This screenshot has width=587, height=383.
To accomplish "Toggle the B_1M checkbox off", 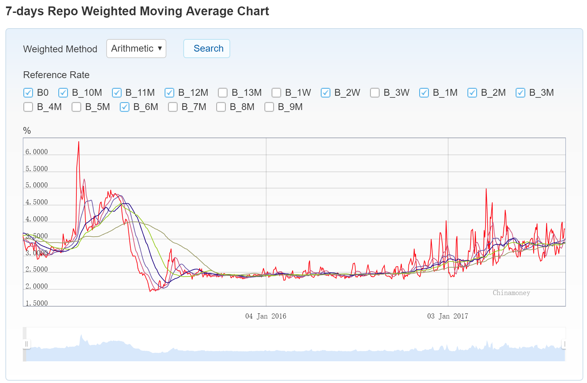I will [x=424, y=93].
